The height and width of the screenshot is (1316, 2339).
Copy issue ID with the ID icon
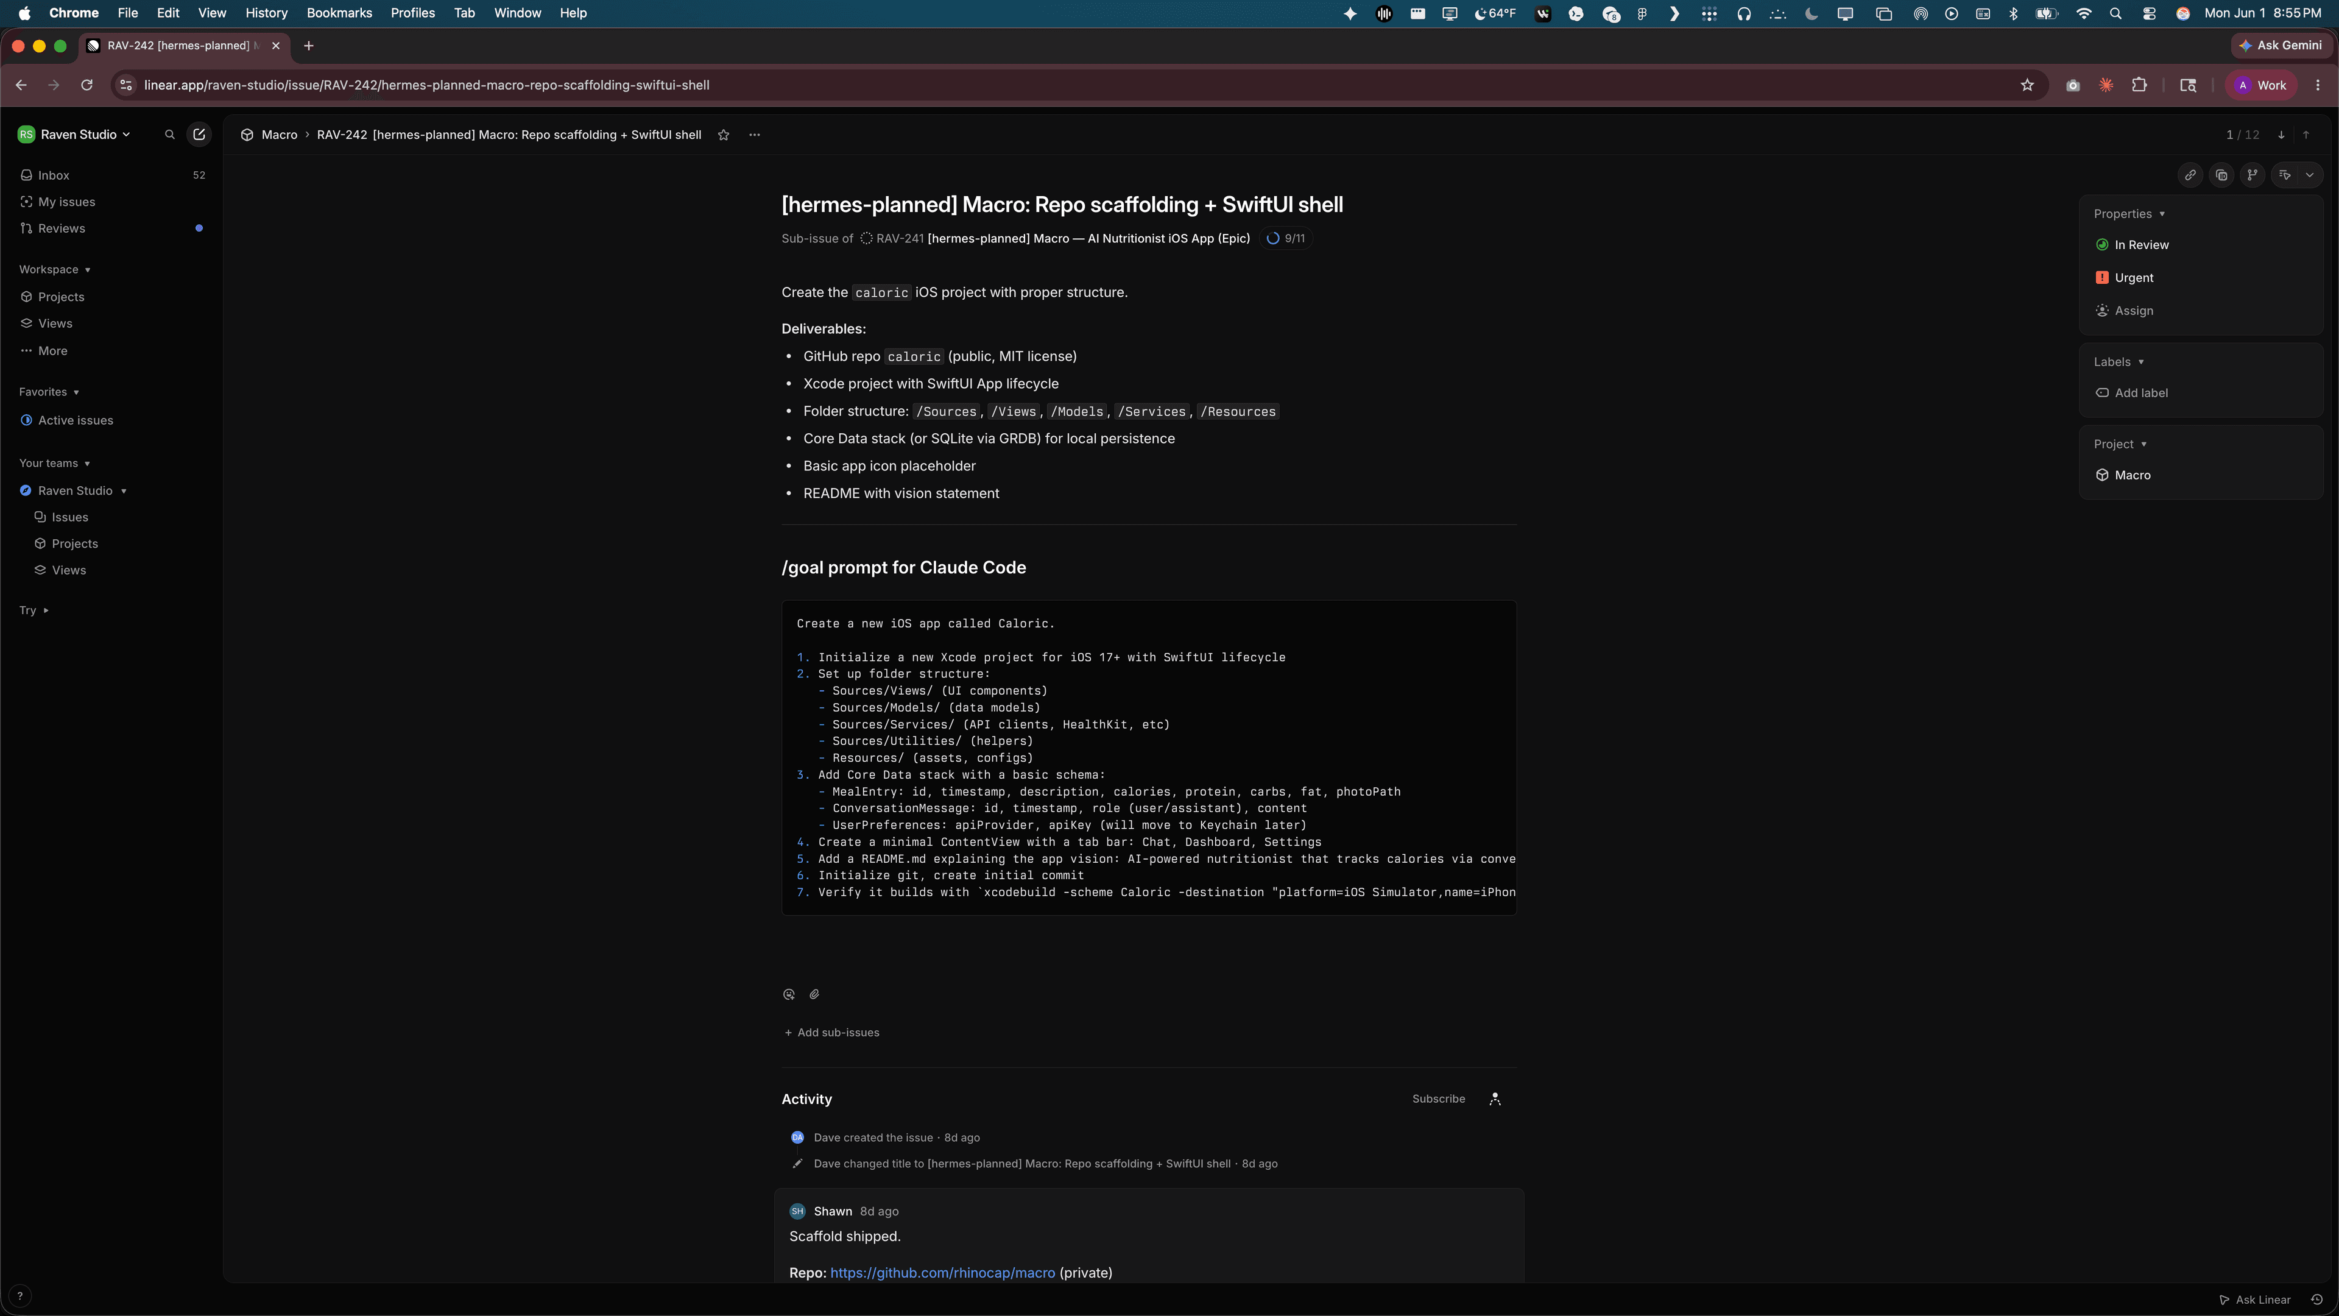[x=2221, y=175]
